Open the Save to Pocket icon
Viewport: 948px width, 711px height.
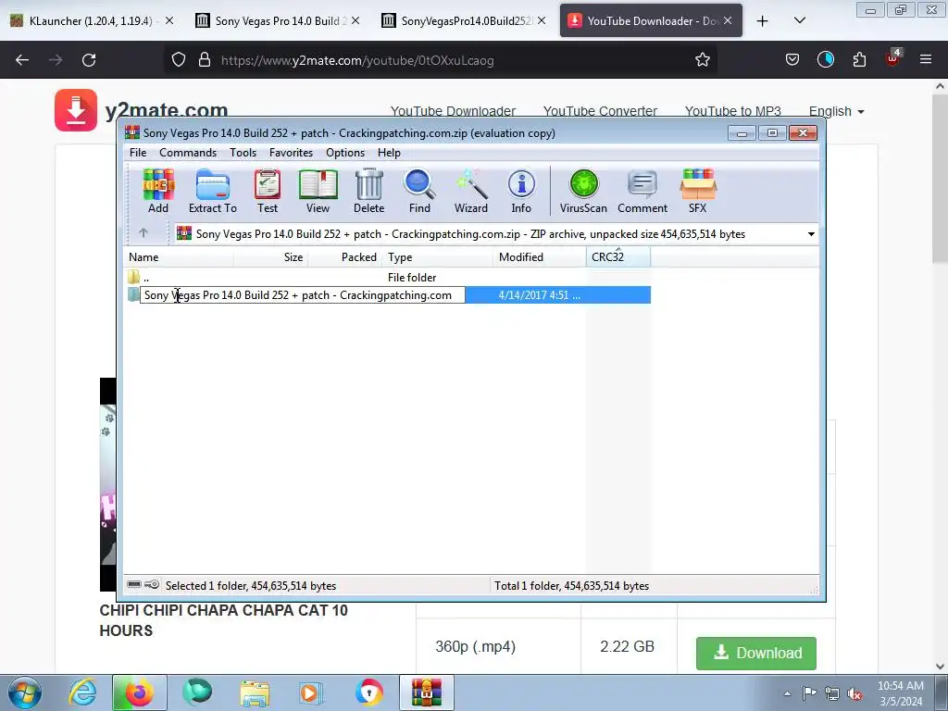tap(792, 60)
